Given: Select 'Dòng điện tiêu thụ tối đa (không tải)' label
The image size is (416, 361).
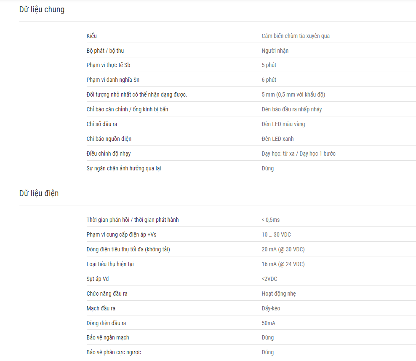Looking at the screenshot, I should [128, 249].
